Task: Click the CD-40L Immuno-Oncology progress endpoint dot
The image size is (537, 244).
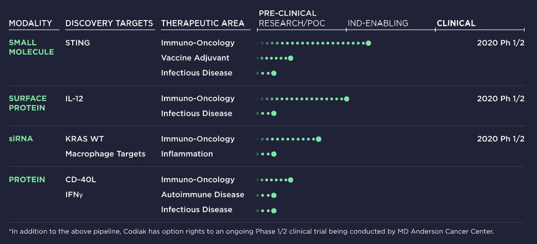Action: pyautogui.click(x=291, y=180)
